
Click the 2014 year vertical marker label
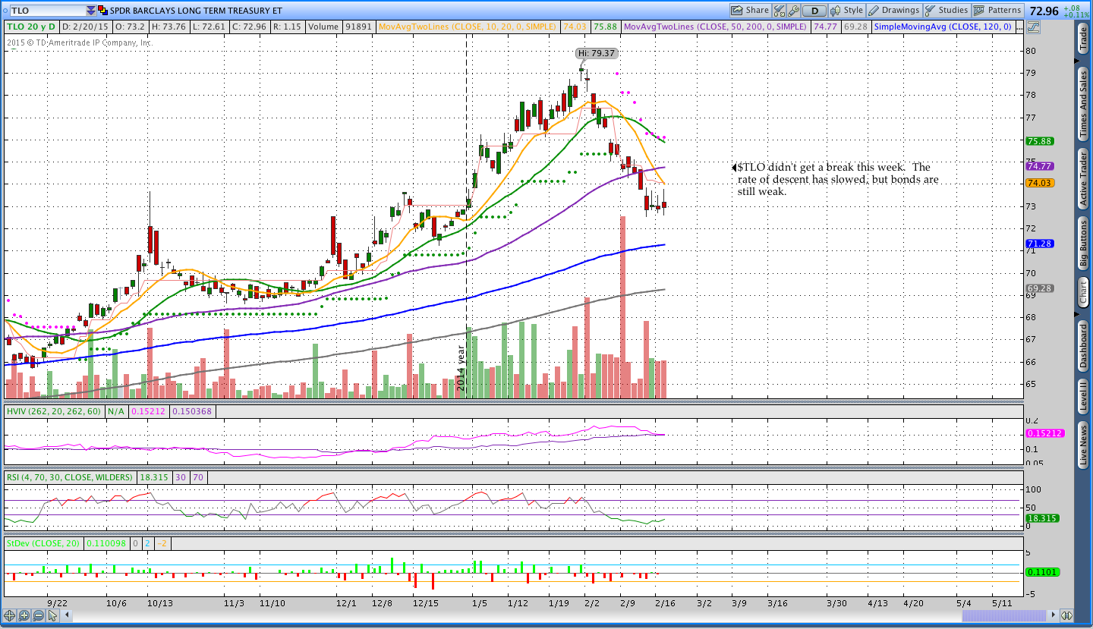pos(461,368)
